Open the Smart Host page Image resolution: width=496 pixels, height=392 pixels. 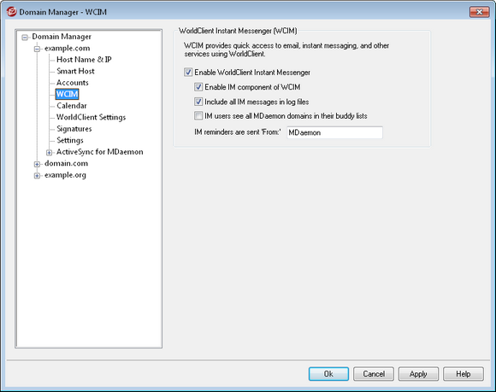coord(75,71)
